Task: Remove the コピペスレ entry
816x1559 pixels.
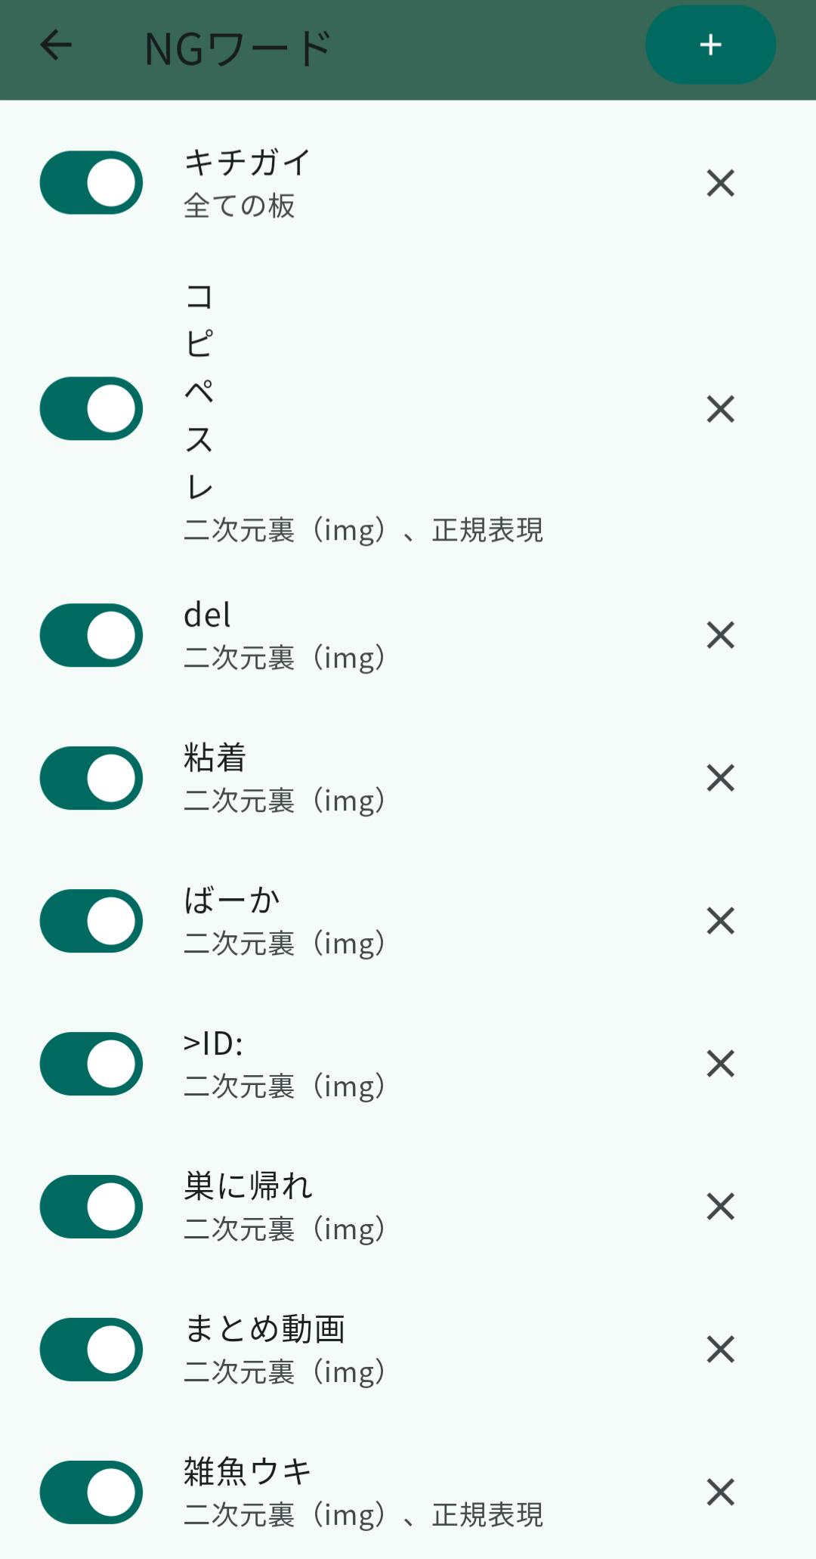Action: pyautogui.click(x=720, y=409)
